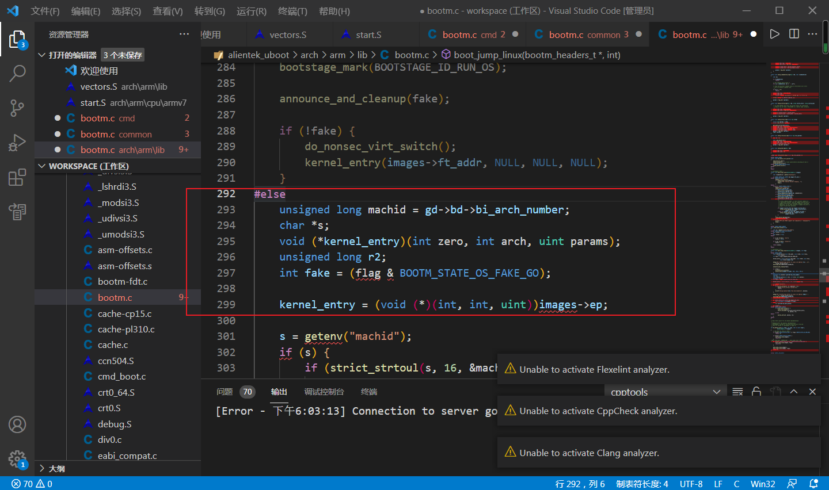Click the arch breadcrumb segment
This screenshot has width=829, height=490.
pyautogui.click(x=309, y=55)
